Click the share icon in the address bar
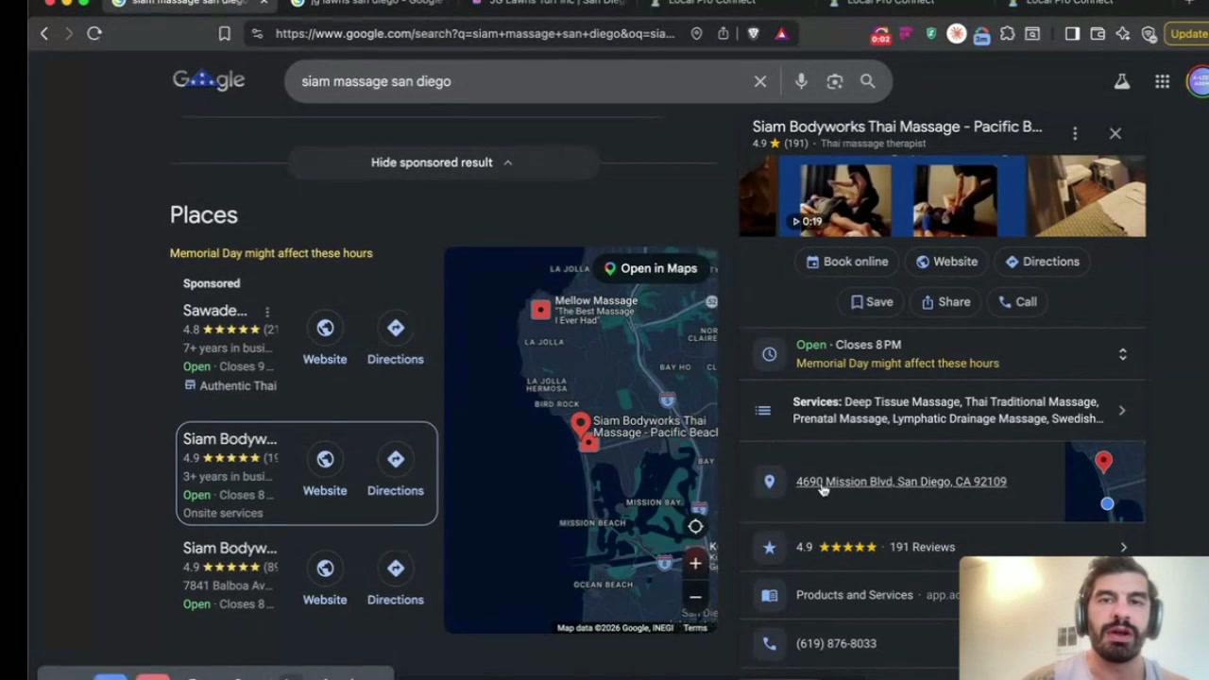This screenshot has width=1209, height=680. coord(724,34)
